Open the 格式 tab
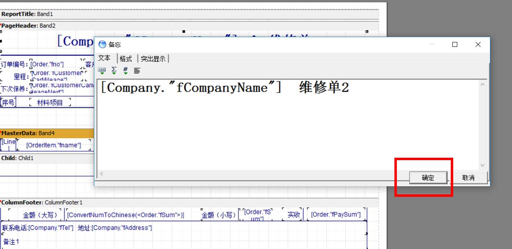512x249 pixels. click(x=127, y=59)
